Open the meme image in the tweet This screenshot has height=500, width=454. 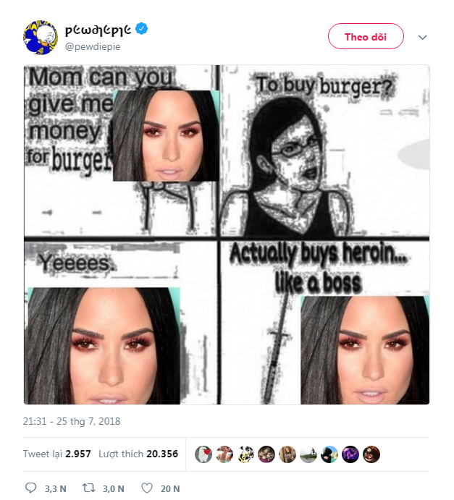point(227,234)
